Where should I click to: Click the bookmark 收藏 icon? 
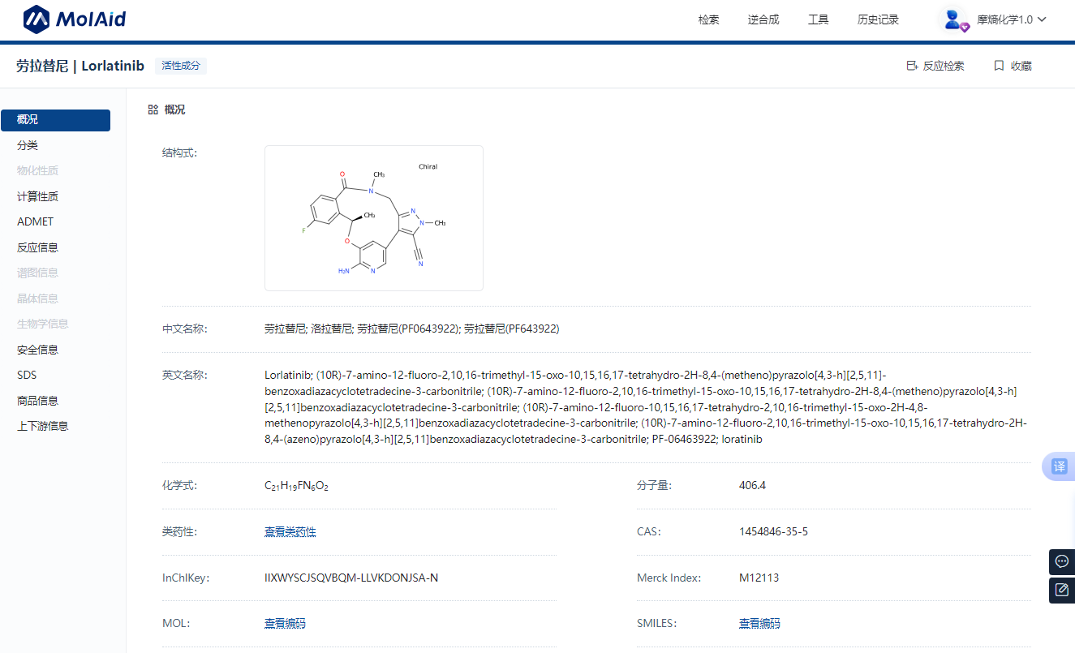(x=999, y=66)
